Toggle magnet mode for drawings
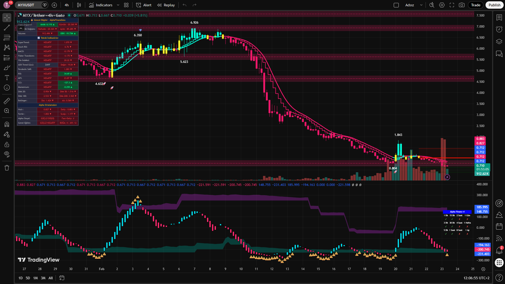505x284 pixels. [x=7, y=124]
